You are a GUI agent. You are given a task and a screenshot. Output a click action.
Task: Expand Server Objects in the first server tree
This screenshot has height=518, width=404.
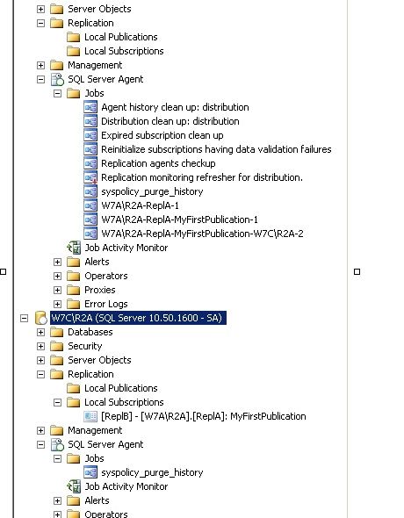point(40,9)
